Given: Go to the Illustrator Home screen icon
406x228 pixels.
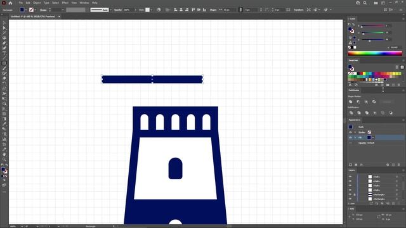Looking at the screenshot, I should pyautogui.click(x=10, y=3).
